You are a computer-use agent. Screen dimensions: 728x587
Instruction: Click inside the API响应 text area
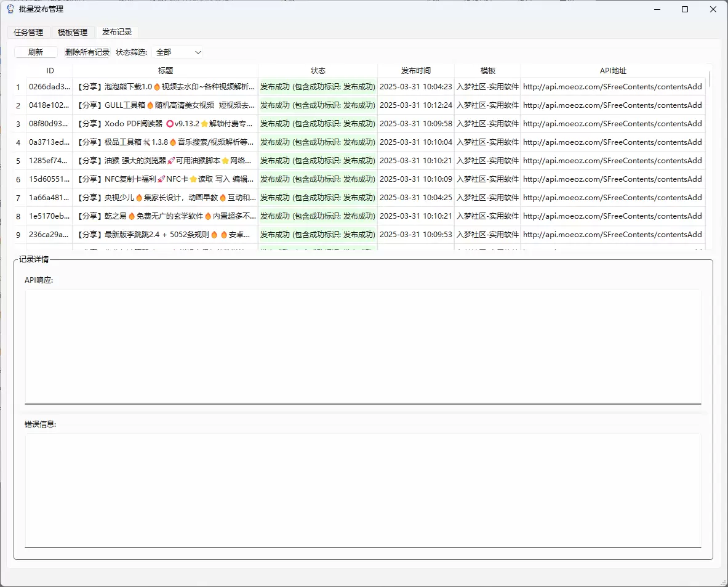[363, 347]
